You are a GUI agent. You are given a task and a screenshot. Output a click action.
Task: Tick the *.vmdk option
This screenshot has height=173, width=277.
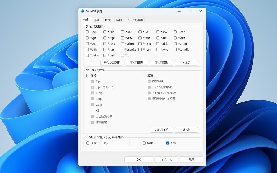(175, 50)
